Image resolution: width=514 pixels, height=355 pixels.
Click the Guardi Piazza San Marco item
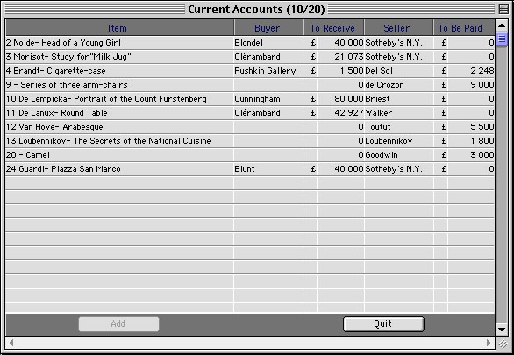(x=63, y=169)
